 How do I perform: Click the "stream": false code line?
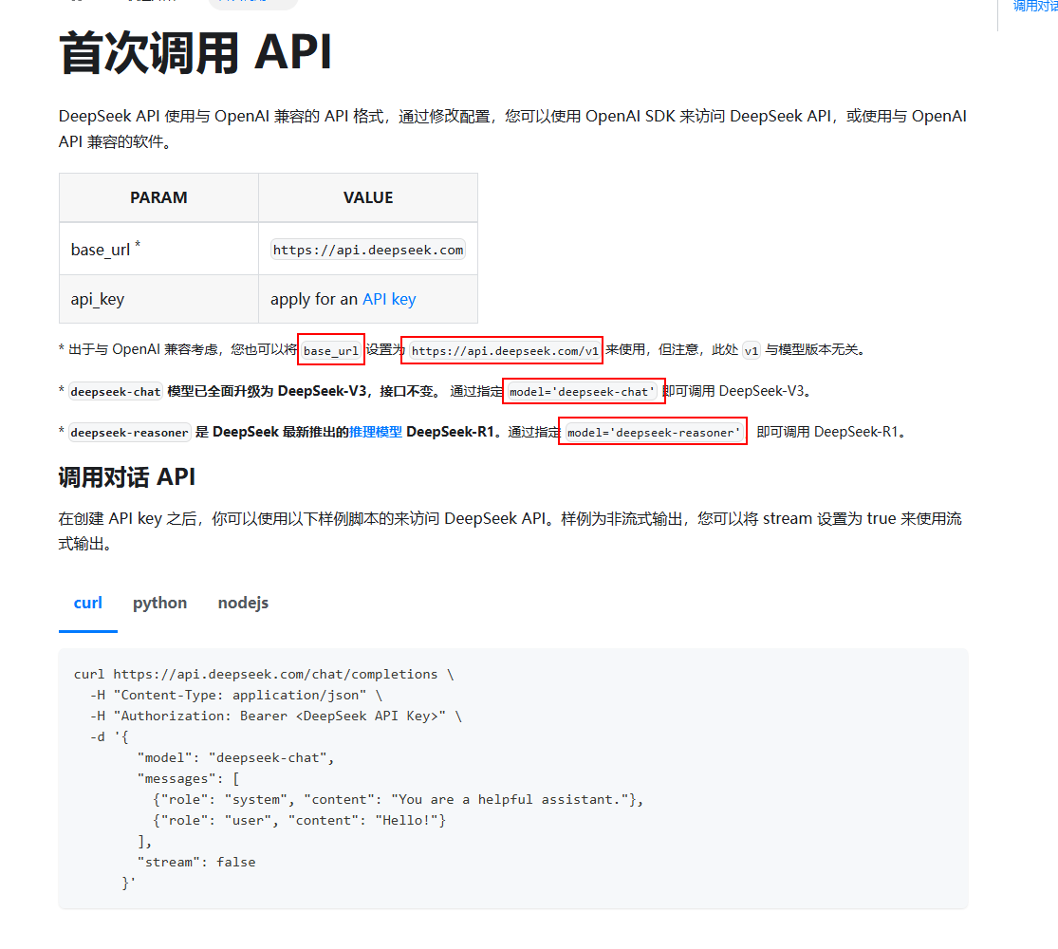click(x=196, y=862)
